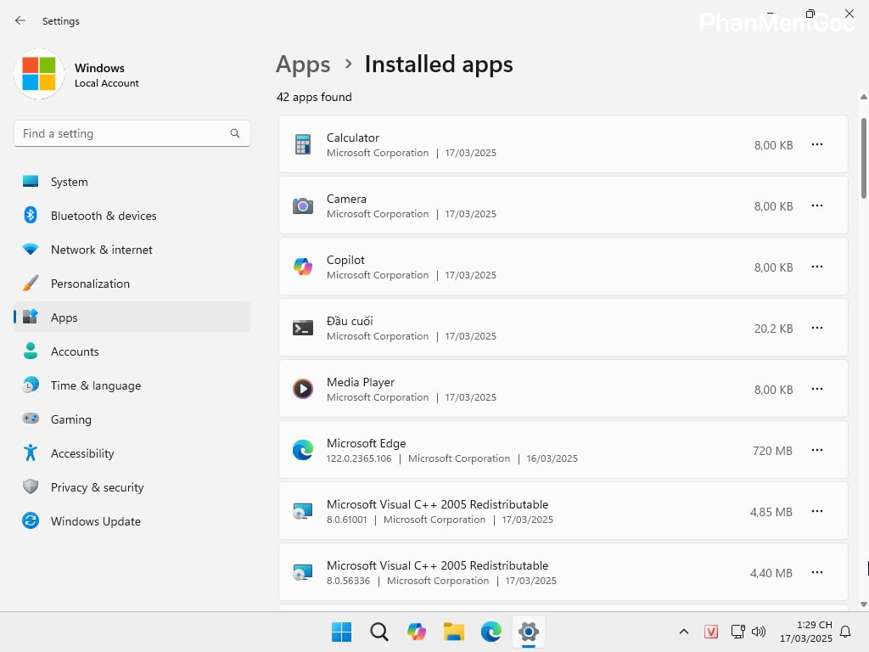Click the back arrow in Settings
Image resolution: width=869 pixels, height=652 pixels.
tap(20, 20)
